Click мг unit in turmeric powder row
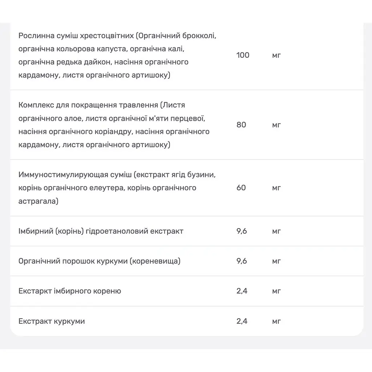 [276, 261]
